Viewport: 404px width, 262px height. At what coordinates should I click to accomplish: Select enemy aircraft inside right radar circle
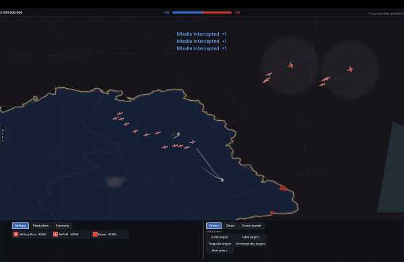350,69
